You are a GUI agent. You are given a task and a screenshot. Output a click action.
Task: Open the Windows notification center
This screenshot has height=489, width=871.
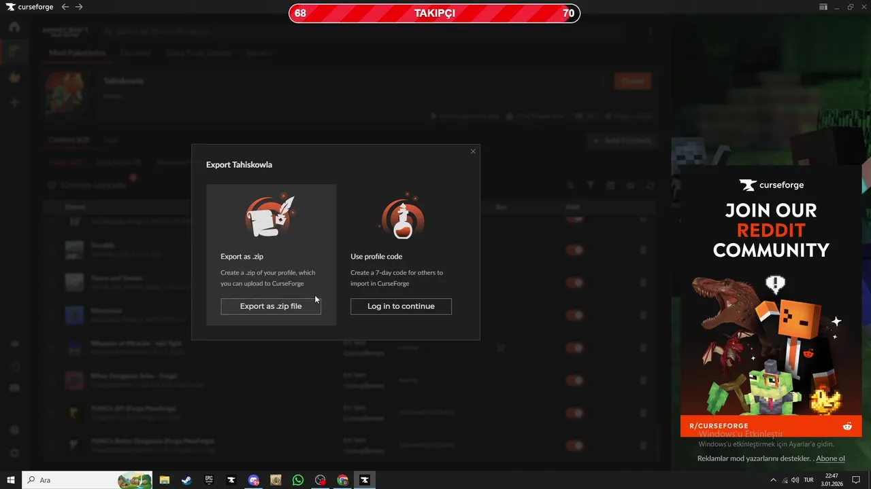pos(856,480)
